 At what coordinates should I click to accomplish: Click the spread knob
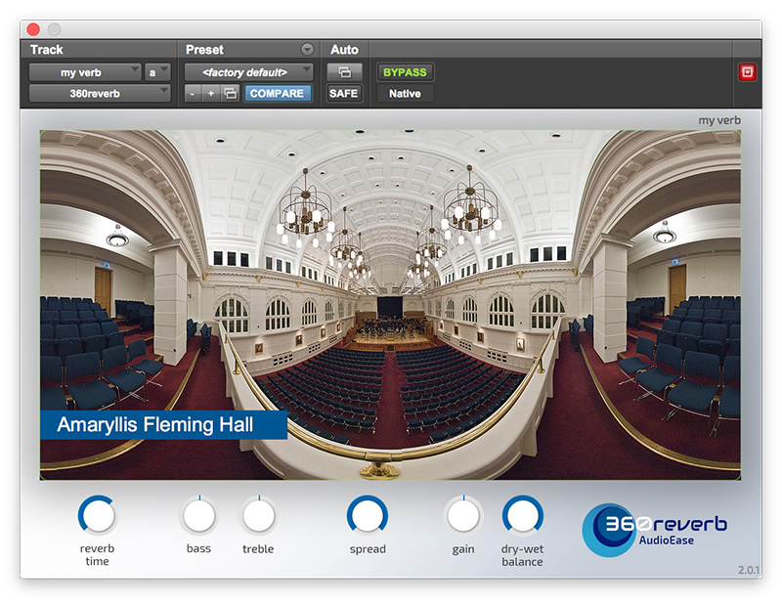coord(368,515)
